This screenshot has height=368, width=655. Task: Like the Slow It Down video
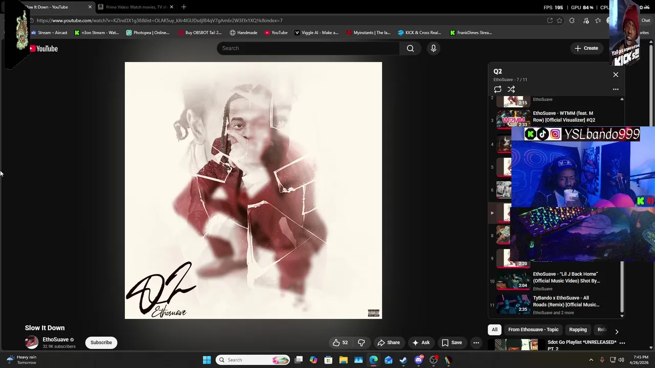tap(340, 342)
